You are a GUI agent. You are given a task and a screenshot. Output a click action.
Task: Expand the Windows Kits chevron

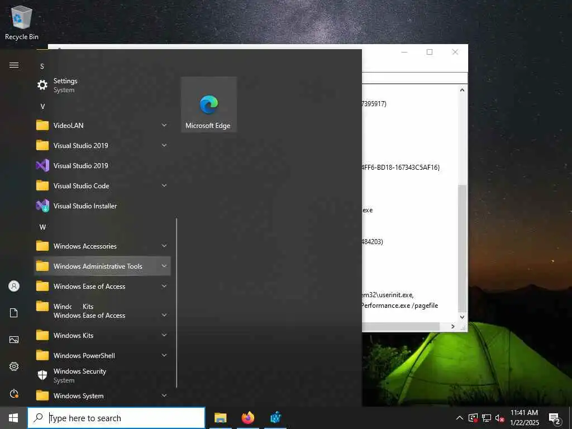click(164, 335)
